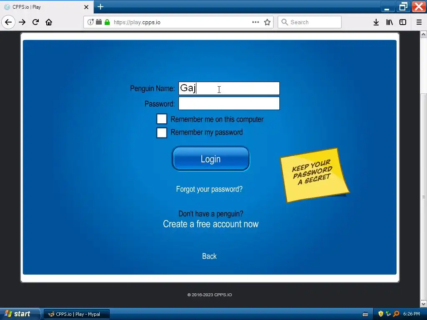Image resolution: width=427 pixels, height=320 pixels.
Task: Click the 6:26 PM taskbar clock
Action: tap(412, 314)
